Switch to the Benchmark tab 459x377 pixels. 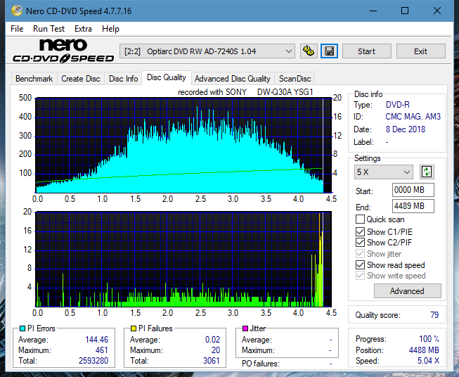pos(34,79)
